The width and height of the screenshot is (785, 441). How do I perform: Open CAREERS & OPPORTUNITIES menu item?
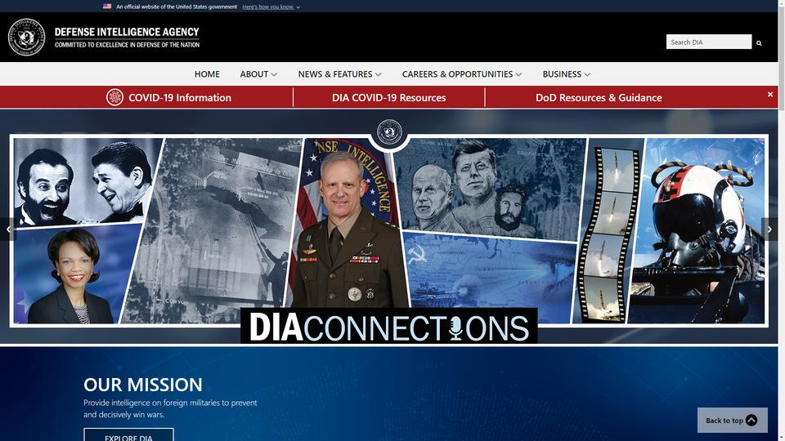[457, 74]
